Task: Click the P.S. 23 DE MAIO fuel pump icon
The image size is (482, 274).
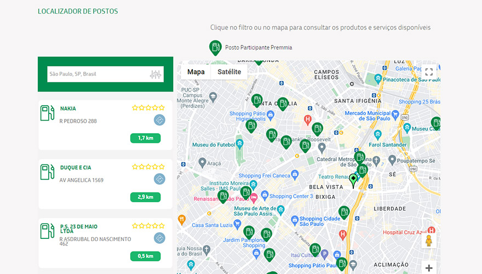Action: pyautogui.click(x=47, y=231)
